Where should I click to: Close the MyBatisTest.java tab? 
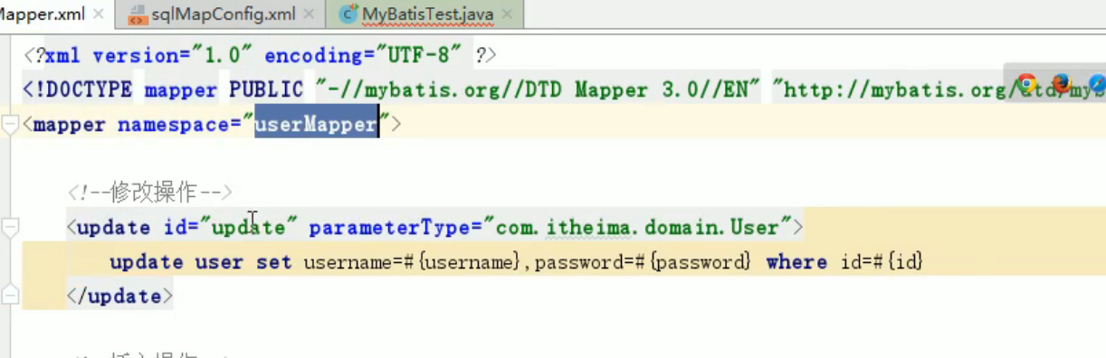click(507, 14)
